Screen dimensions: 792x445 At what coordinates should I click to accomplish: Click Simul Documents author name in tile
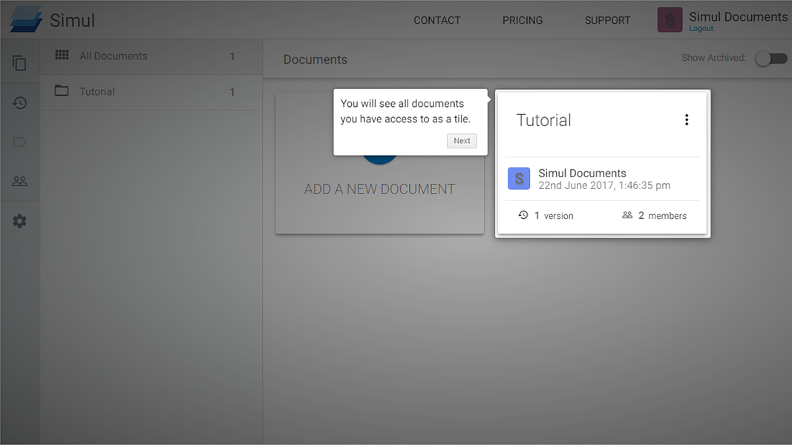(583, 173)
